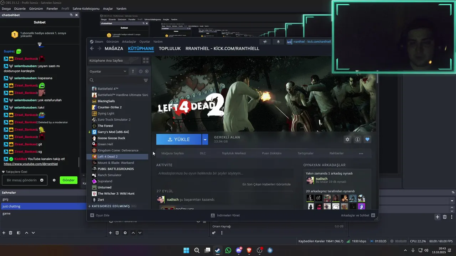Screen dimensions: 456x256
Task: Move scene up in Sahneler panel
Action: [26, 233]
